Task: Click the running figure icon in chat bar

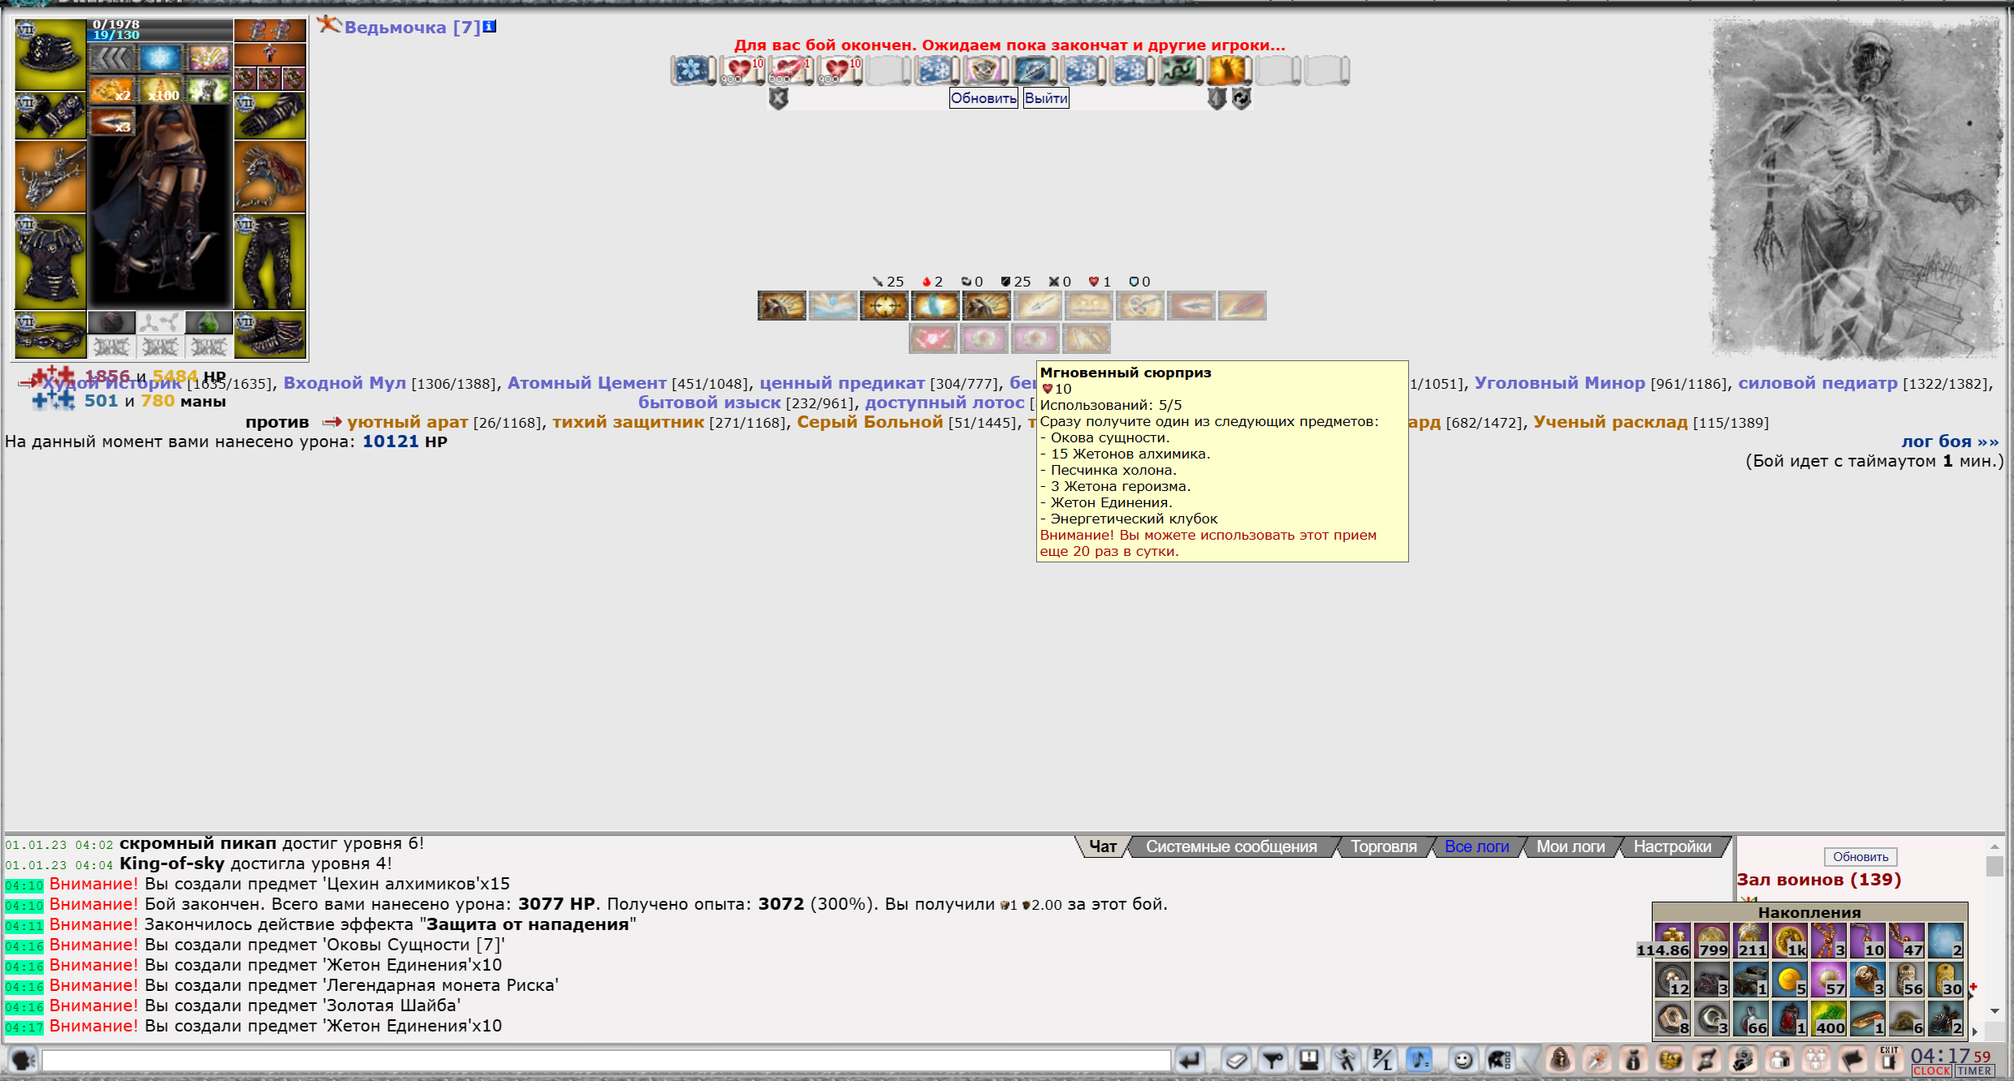Action: coord(1346,1060)
